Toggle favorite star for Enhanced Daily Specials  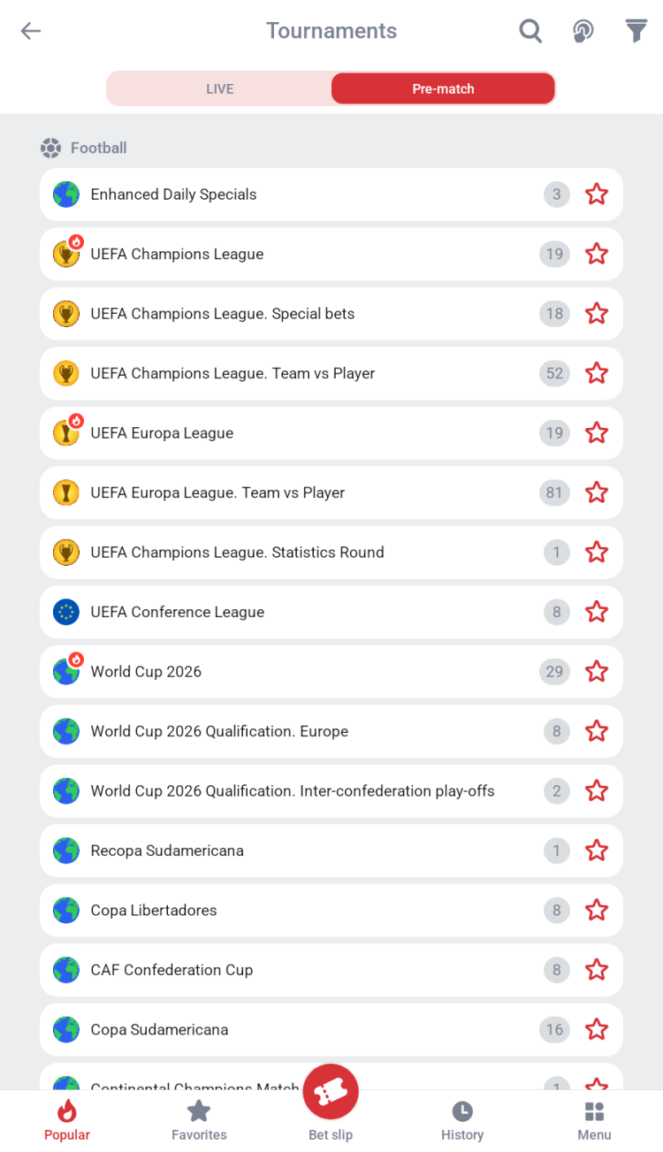597,195
